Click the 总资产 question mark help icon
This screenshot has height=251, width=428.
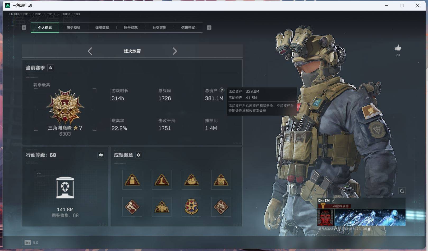pyautogui.click(x=222, y=90)
